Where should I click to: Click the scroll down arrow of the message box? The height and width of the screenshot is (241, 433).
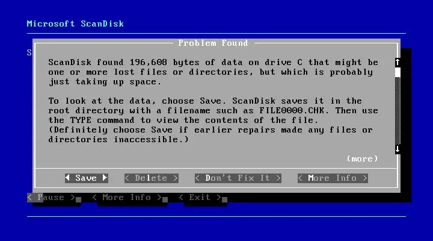(x=398, y=149)
